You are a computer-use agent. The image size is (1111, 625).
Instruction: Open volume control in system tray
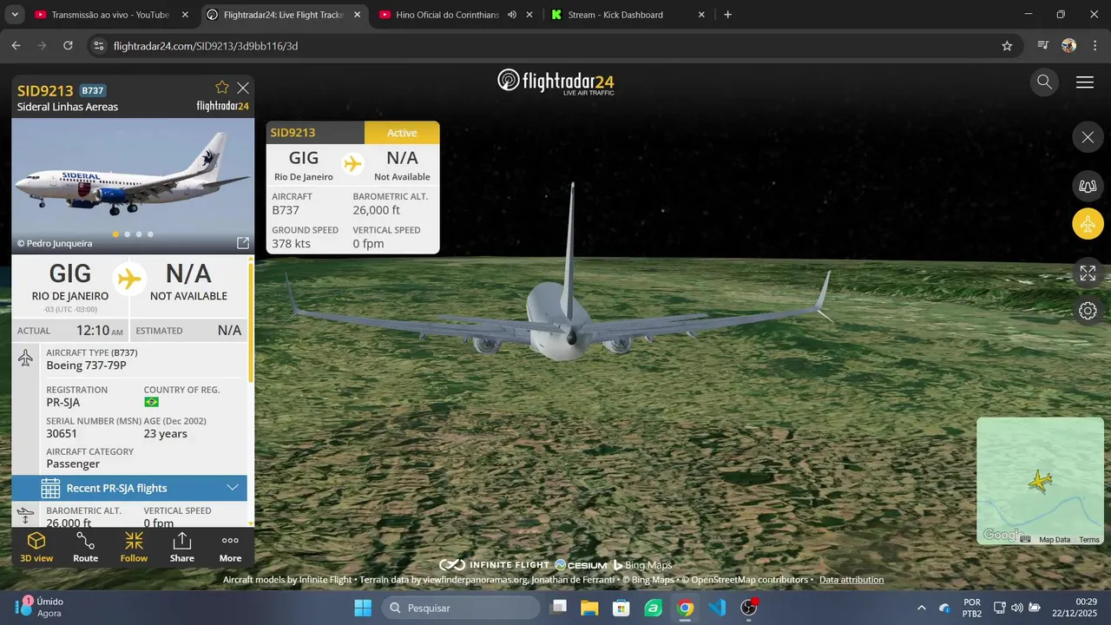[x=1017, y=608]
